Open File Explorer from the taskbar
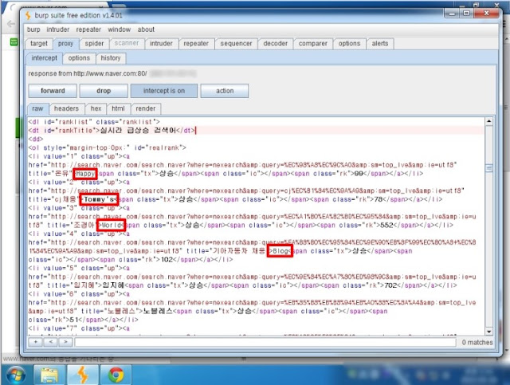The image size is (510, 385). click(x=49, y=375)
